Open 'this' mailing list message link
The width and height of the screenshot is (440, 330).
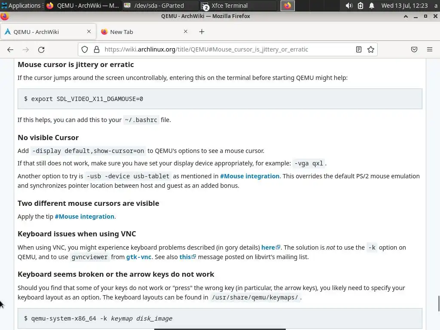point(187,257)
